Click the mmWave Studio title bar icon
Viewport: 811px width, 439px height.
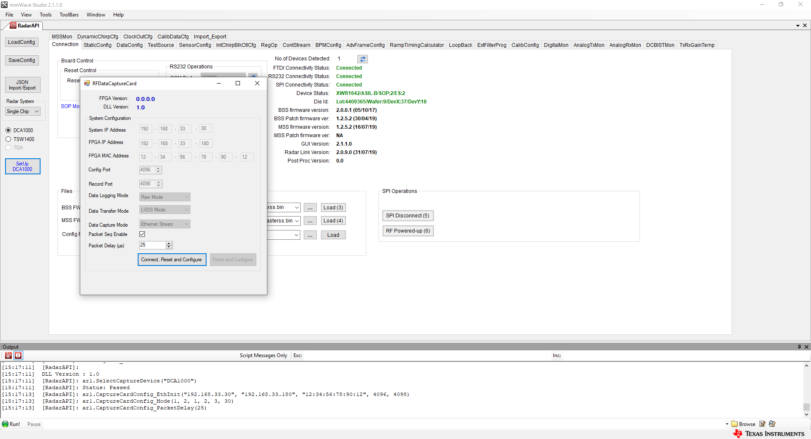pos(4,5)
